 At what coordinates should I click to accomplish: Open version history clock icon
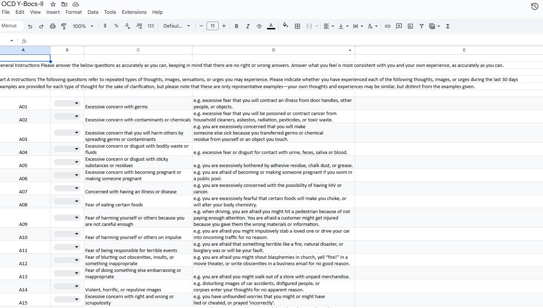(x=535, y=6)
